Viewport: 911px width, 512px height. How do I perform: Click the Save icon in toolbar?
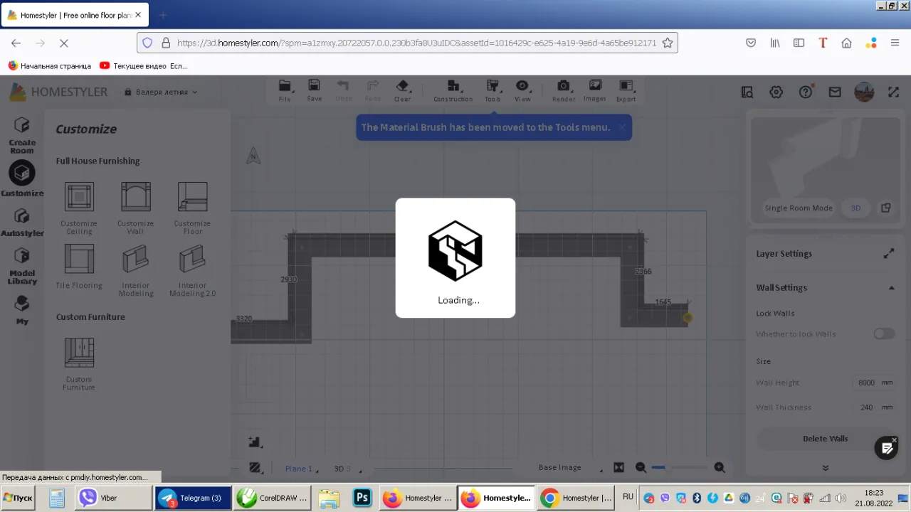point(314,86)
